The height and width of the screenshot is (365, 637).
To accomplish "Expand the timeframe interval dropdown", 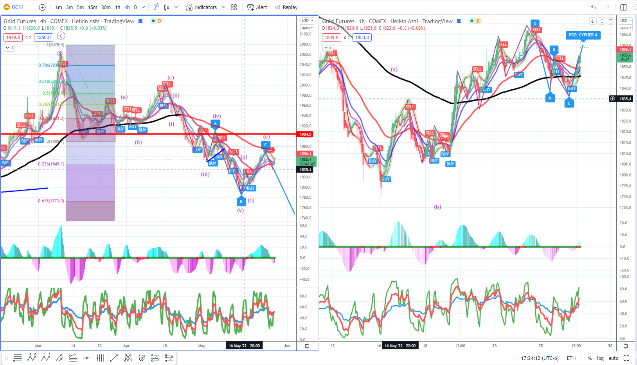I will point(143,7).
